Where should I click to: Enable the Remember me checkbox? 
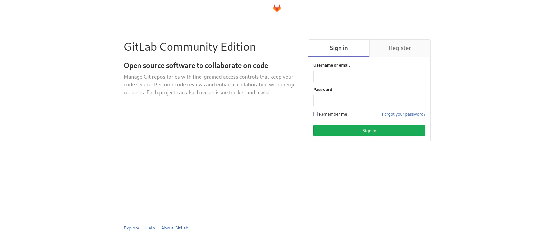point(316,114)
